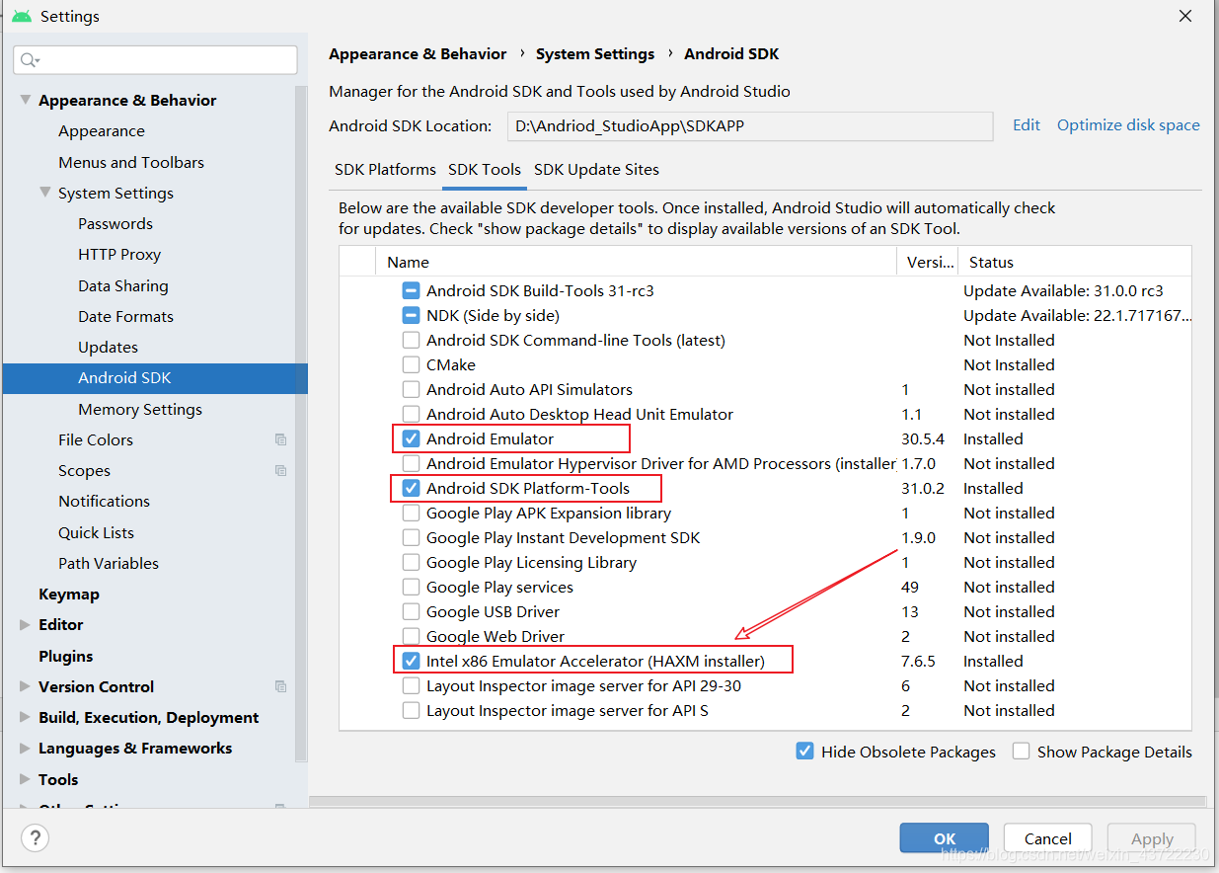Check Emulator Hypervisor Driver for AMD Processors
The height and width of the screenshot is (873, 1219).
[x=411, y=463]
